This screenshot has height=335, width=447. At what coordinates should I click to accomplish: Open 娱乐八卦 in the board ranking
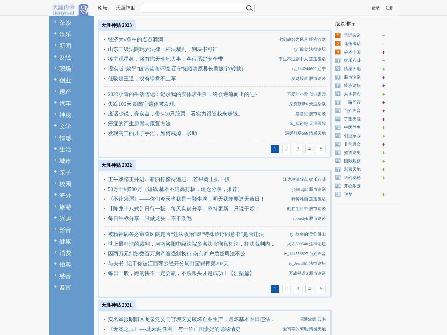coord(352,60)
